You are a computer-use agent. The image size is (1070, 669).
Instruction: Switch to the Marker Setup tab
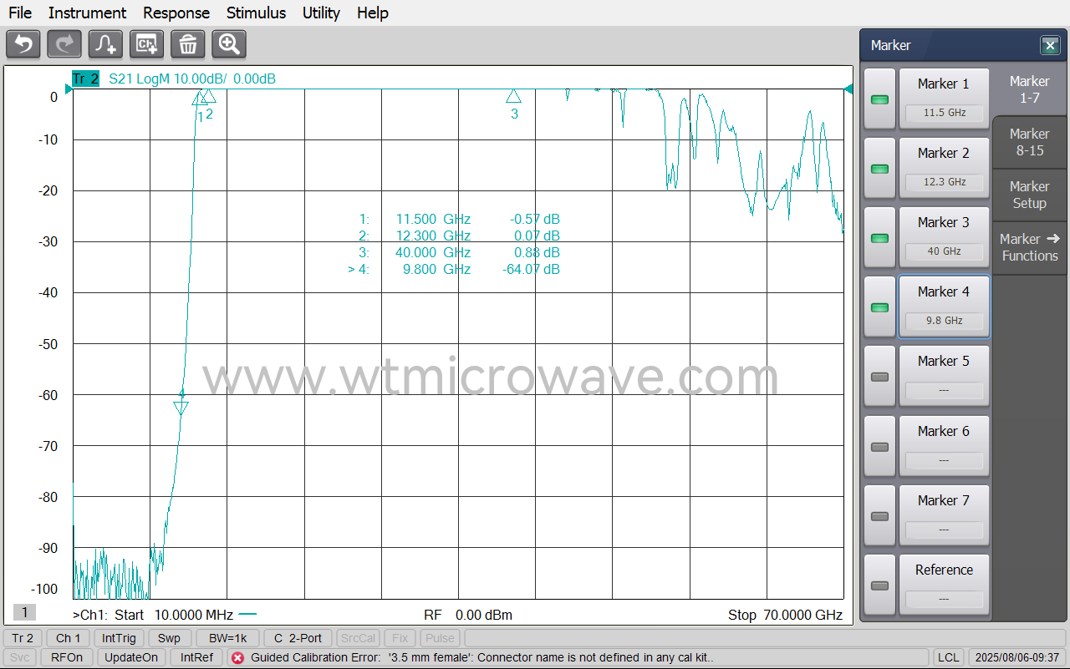click(1029, 195)
